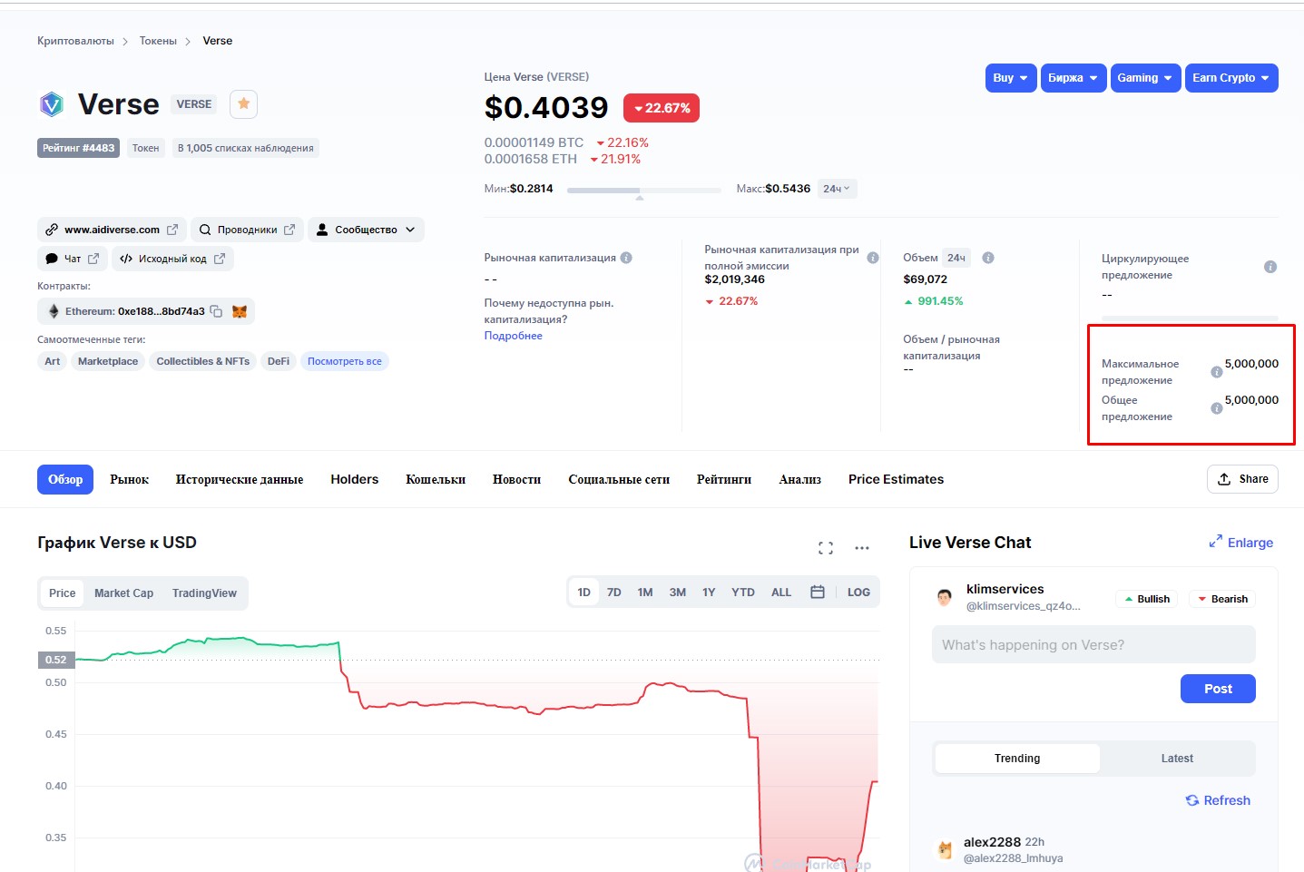Open the Price Estimates tab

[x=896, y=479]
